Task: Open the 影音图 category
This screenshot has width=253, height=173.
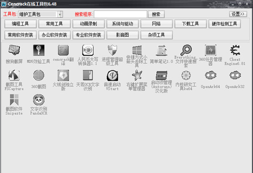Action: (x=122, y=35)
